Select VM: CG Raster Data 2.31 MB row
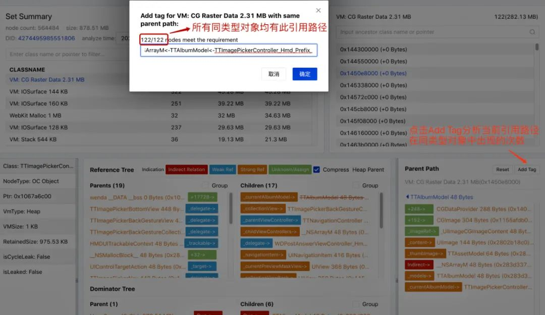The width and height of the screenshot is (545, 315). (x=47, y=80)
